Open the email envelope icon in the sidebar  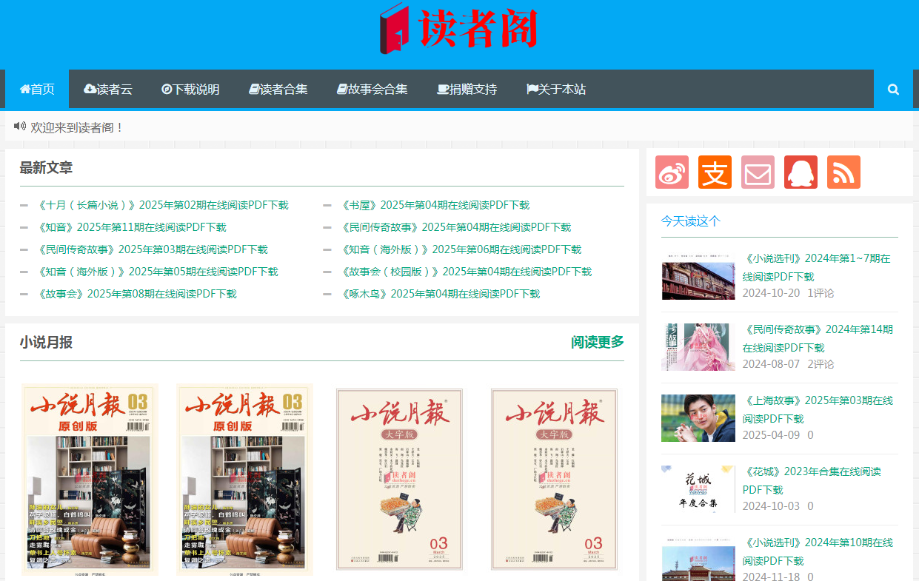tap(758, 172)
